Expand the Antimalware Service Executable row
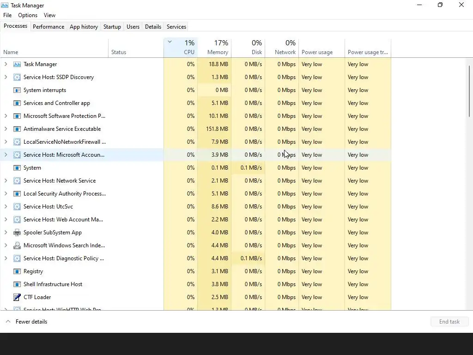 click(x=6, y=129)
